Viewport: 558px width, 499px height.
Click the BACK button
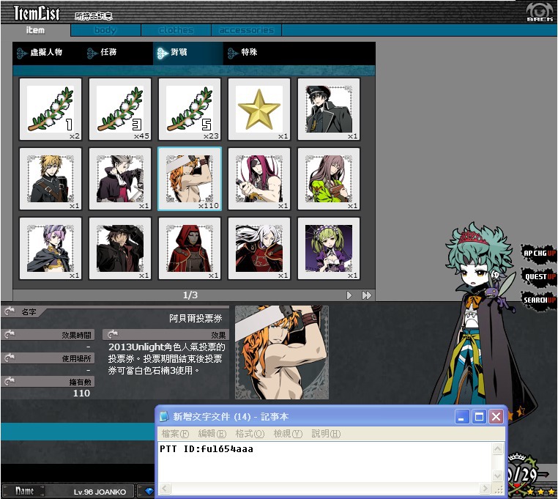[x=540, y=12]
